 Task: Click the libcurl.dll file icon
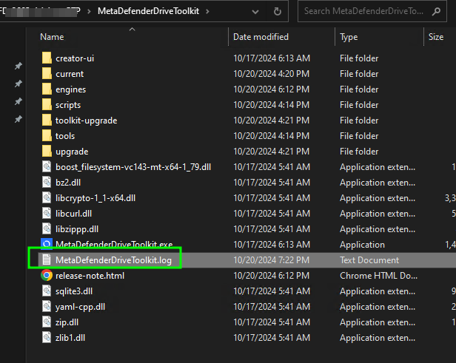pyautogui.click(x=47, y=214)
